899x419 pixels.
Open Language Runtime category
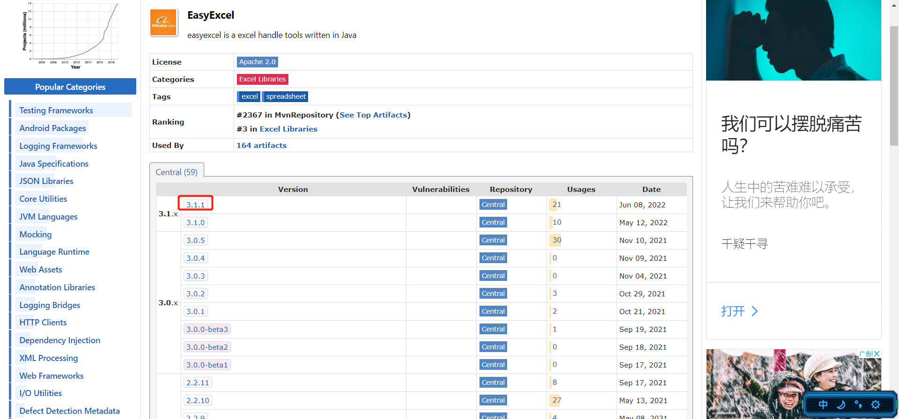(x=54, y=252)
